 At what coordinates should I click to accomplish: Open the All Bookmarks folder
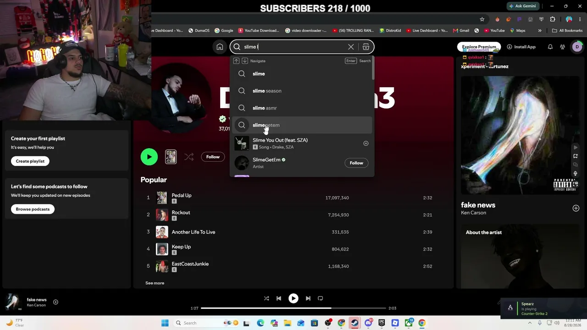point(567,31)
